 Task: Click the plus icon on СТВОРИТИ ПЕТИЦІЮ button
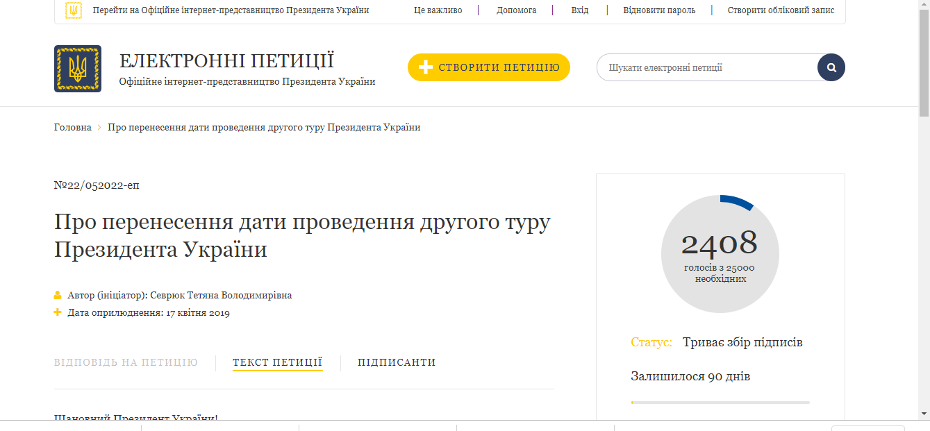pyautogui.click(x=424, y=67)
